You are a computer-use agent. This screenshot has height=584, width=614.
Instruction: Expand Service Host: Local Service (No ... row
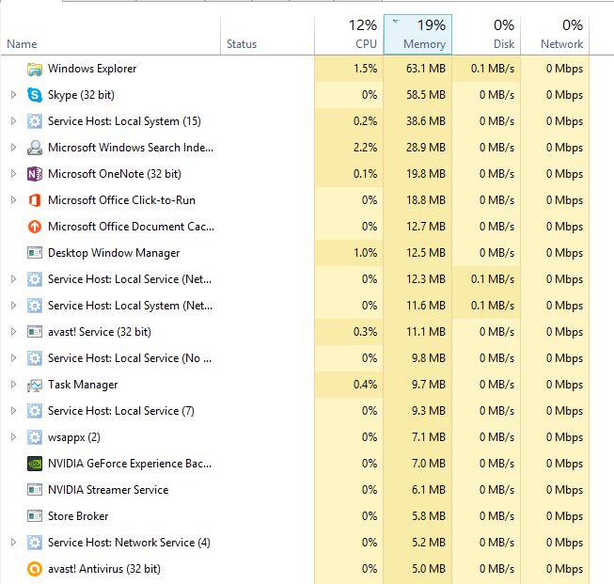tap(13, 358)
